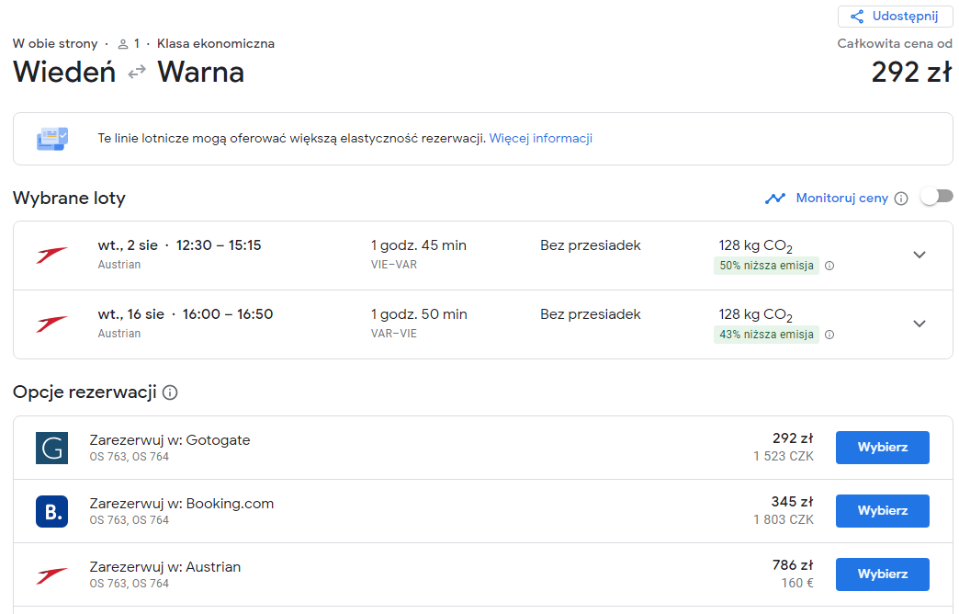Click the price tracking graph icon
The width and height of the screenshot is (959, 614).
[775, 199]
